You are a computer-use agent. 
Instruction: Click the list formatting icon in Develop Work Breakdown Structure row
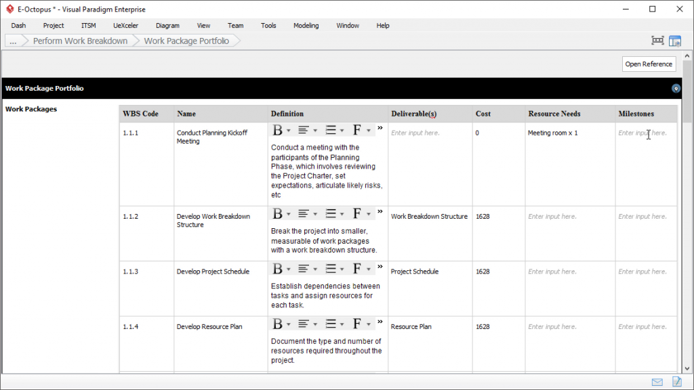[x=330, y=212]
